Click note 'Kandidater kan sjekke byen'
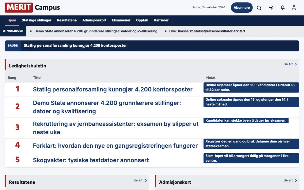This screenshot has width=304, height=190. [246, 120]
